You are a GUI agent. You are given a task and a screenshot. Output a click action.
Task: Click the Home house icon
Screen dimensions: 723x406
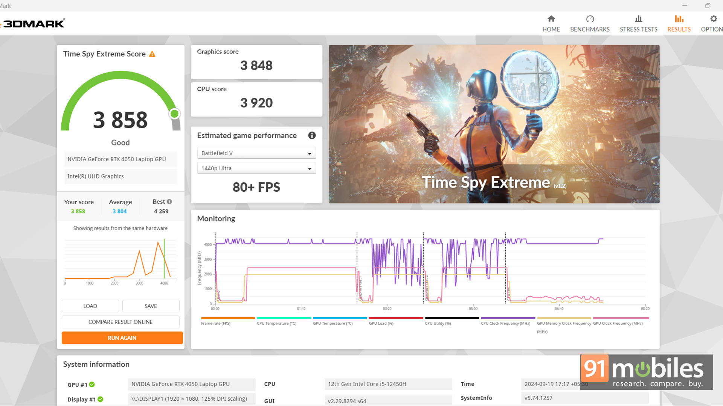(x=551, y=19)
